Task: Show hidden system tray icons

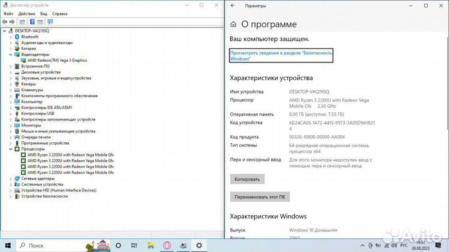Action: point(362,245)
